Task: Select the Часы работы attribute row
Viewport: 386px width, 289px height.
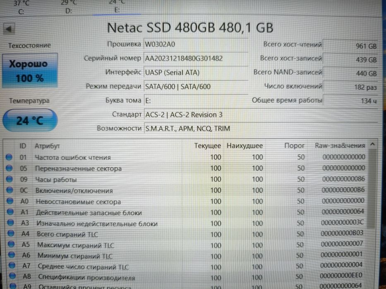Action: pyautogui.click(x=186, y=179)
